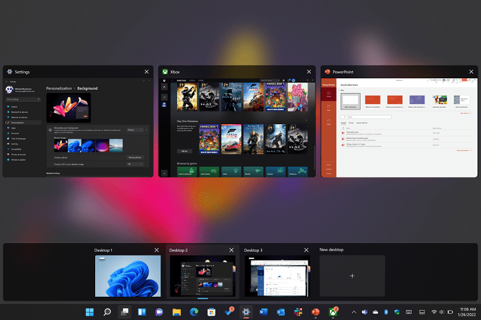Select the 'Desktop 2' name label
Viewport: 481px width, 320px height.
(178, 250)
